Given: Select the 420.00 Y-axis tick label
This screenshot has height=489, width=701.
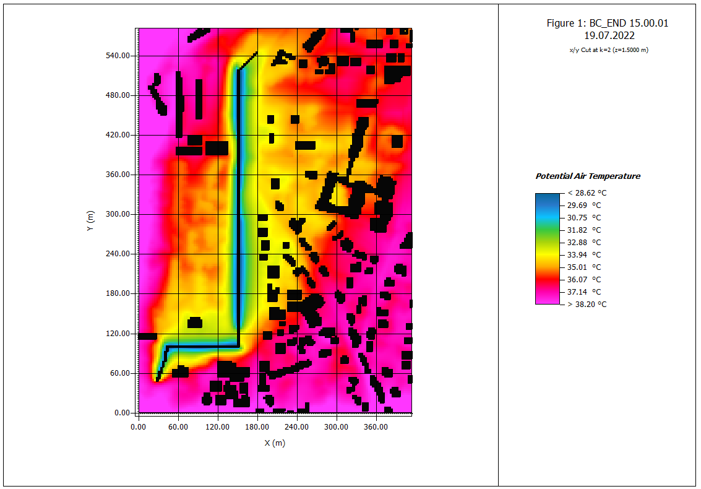Looking at the screenshot, I should click(x=119, y=135).
